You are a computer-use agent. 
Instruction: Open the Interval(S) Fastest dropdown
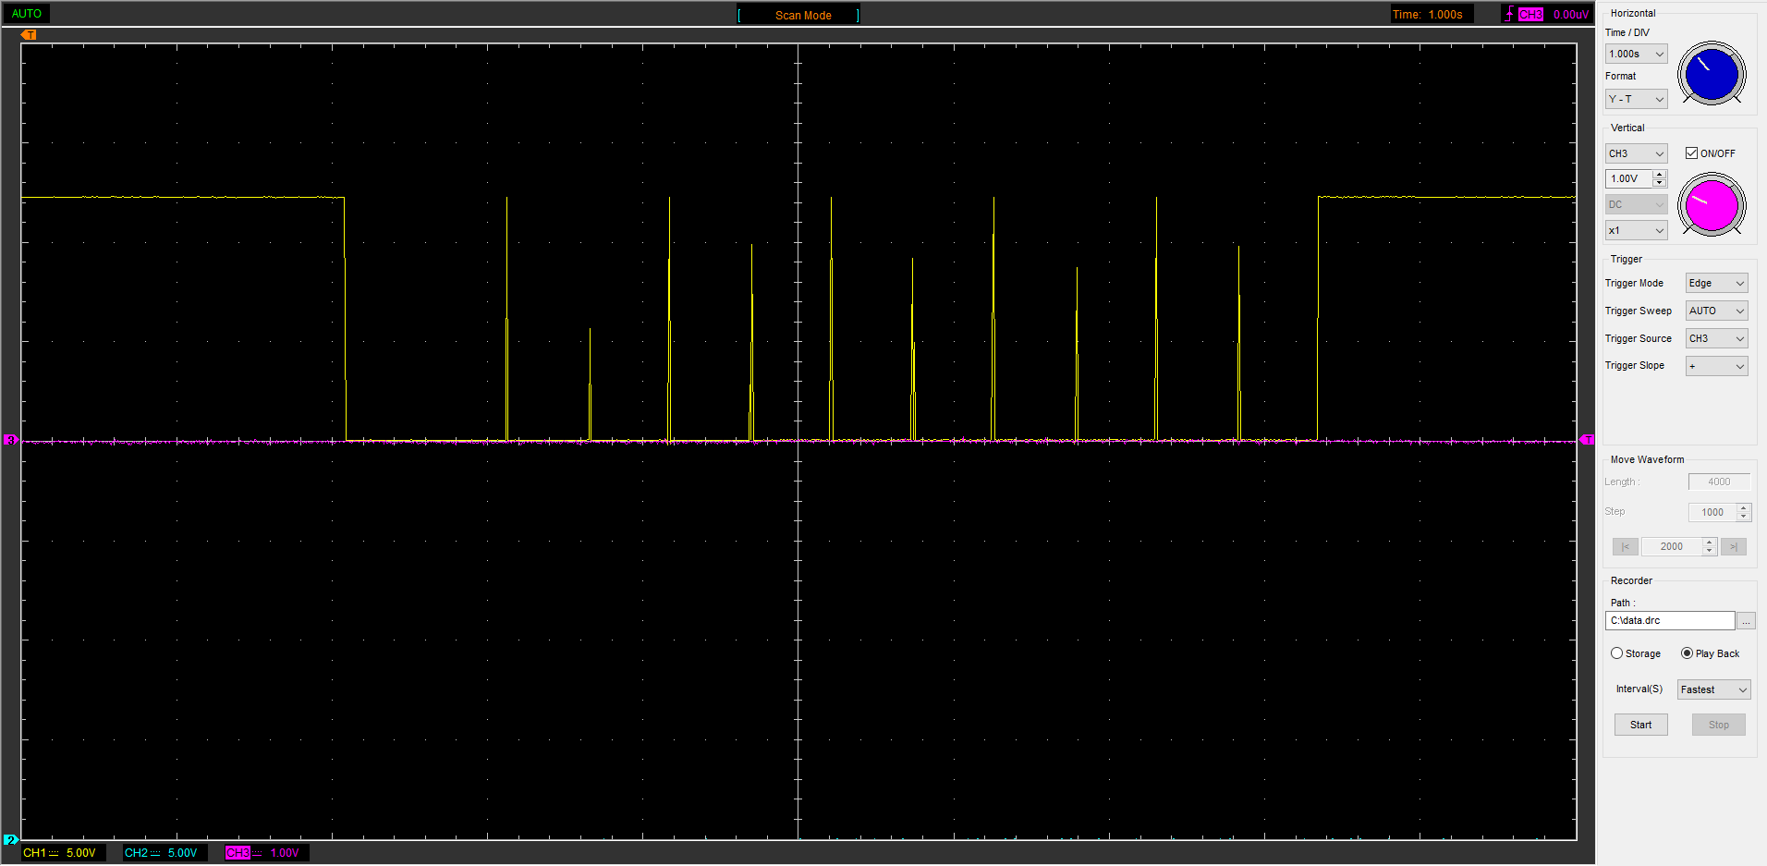point(1713,689)
